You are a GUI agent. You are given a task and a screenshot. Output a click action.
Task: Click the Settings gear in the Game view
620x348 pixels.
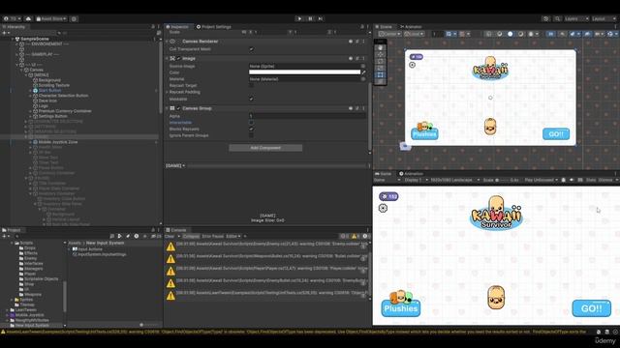(x=383, y=208)
